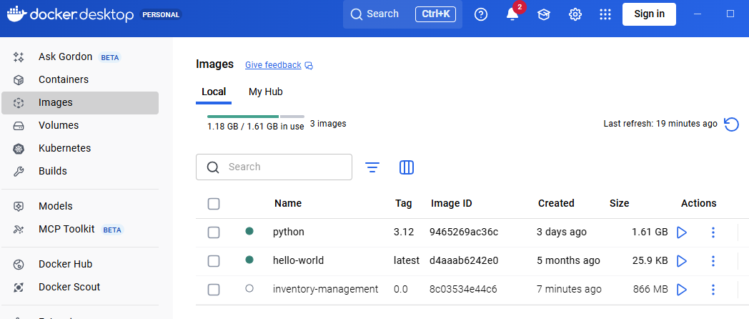Open the top Search Ctrl+K bar
Screen dimensions: 749x319
tap(402, 14)
